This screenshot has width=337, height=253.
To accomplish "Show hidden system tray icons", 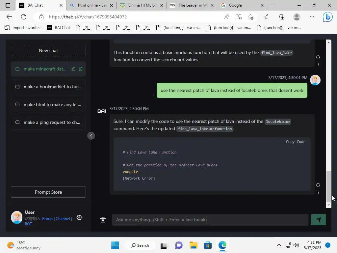I will [279, 245].
